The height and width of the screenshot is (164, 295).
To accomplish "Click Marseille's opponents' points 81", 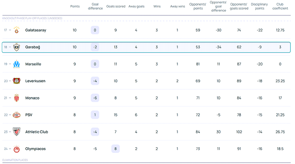I will (198, 64).
